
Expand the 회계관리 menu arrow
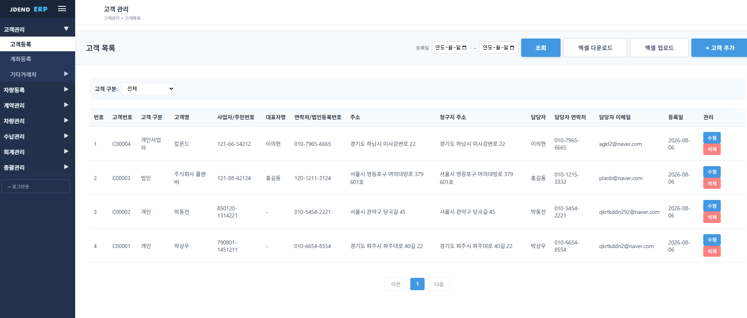click(x=66, y=151)
